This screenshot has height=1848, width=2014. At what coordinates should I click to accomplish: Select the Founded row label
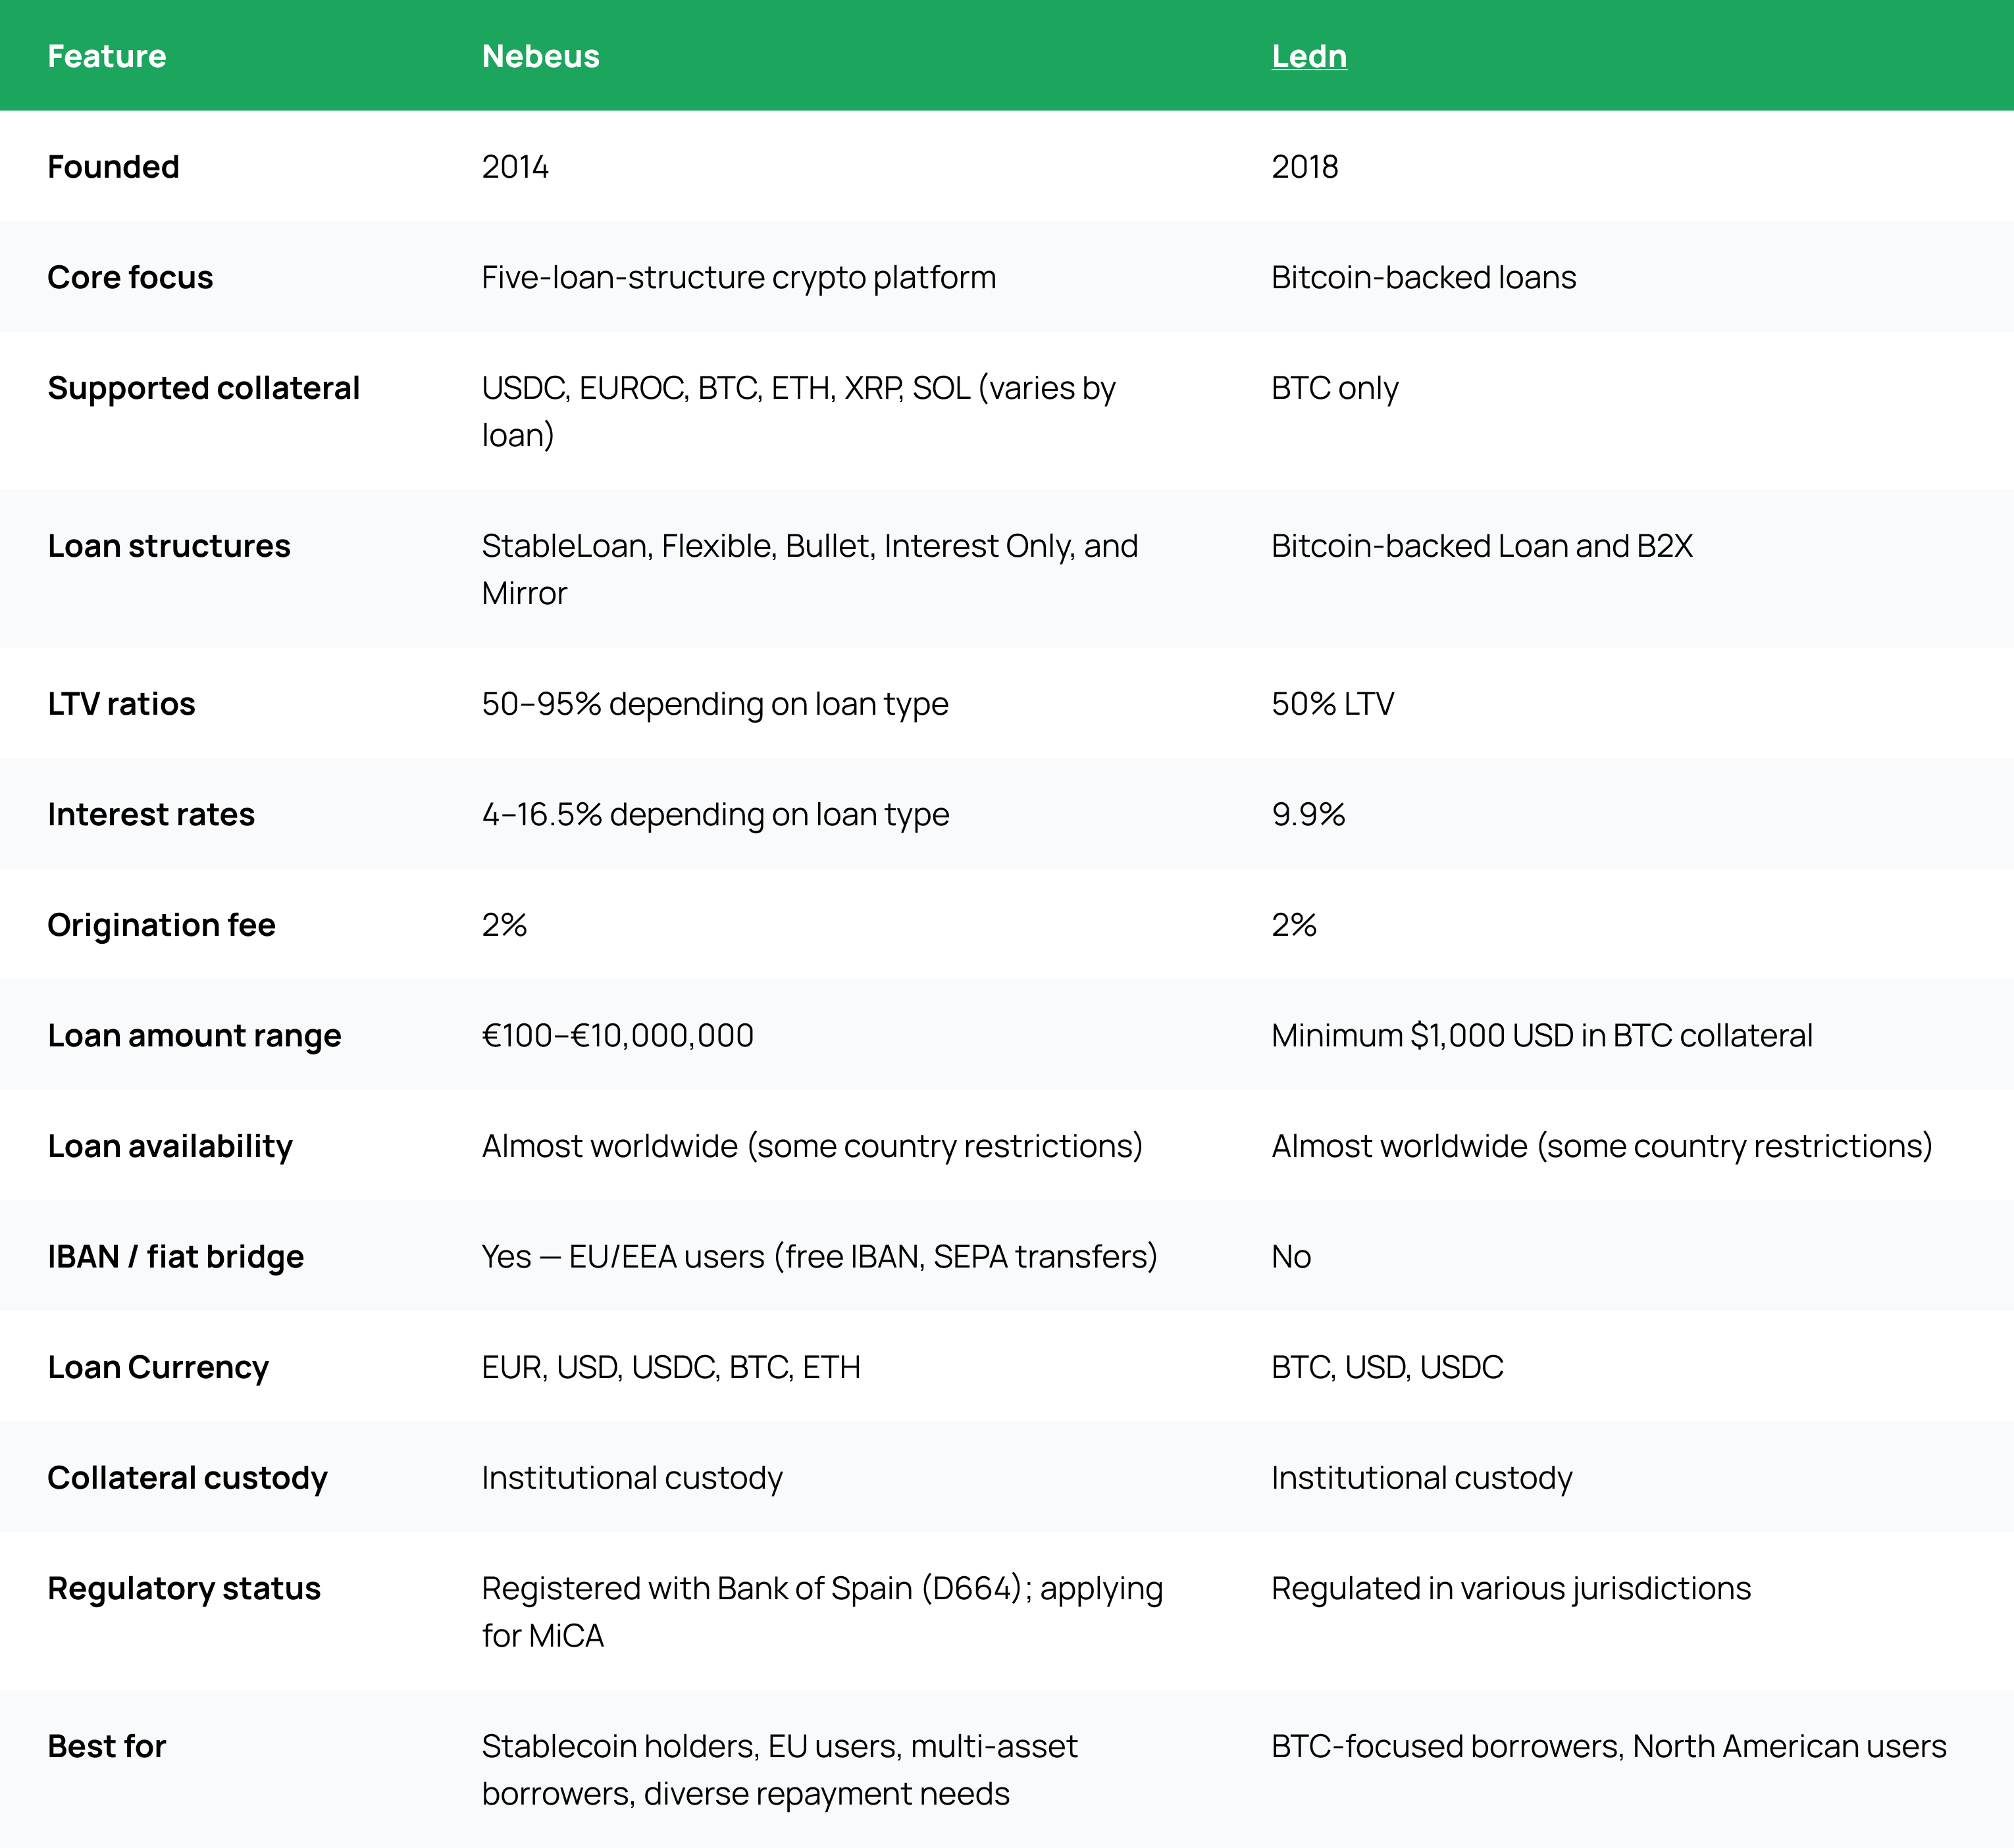pyautogui.click(x=113, y=167)
